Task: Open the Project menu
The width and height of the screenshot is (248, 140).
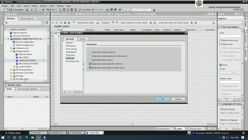Action: pos(5,6)
